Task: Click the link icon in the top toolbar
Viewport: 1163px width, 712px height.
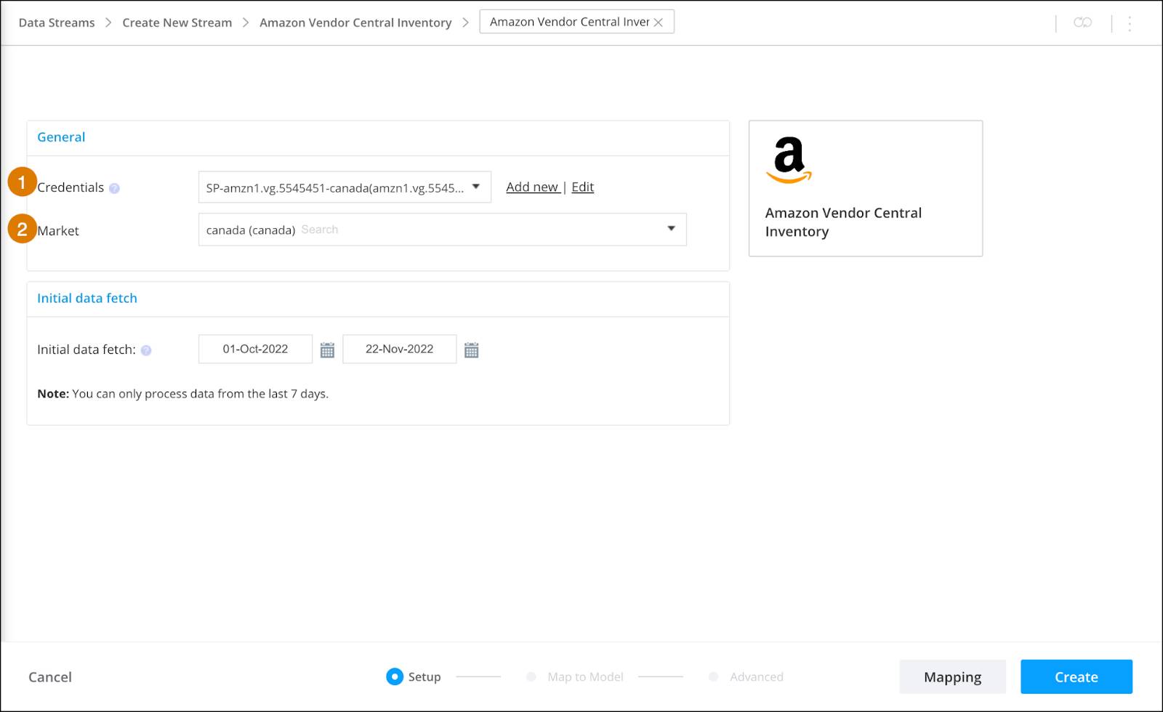Action: click(1082, 23)
